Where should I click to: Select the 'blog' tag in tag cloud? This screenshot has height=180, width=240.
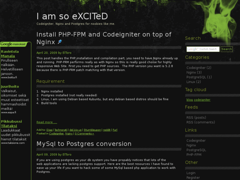[x=189, y=100]
